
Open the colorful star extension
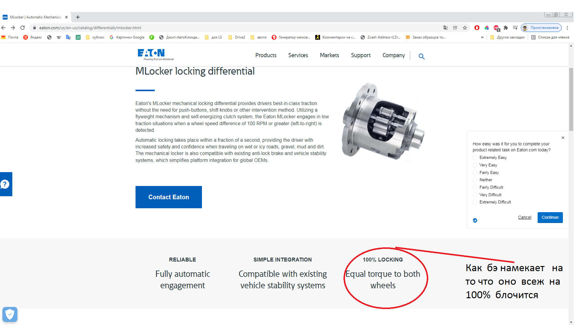tap(487, 28)
